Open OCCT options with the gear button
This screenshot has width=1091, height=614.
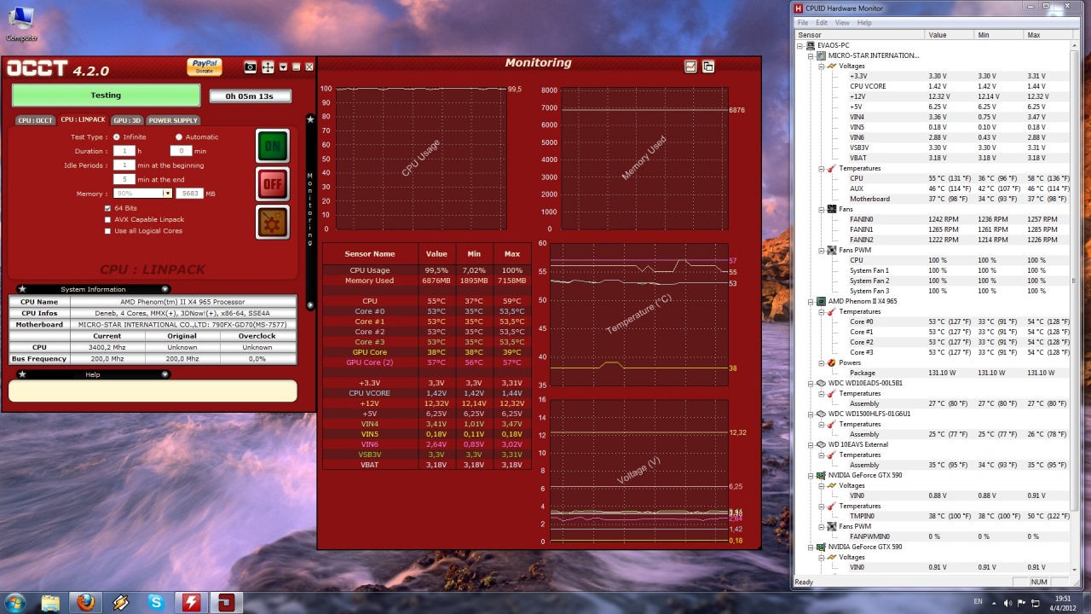click(273, 223)
